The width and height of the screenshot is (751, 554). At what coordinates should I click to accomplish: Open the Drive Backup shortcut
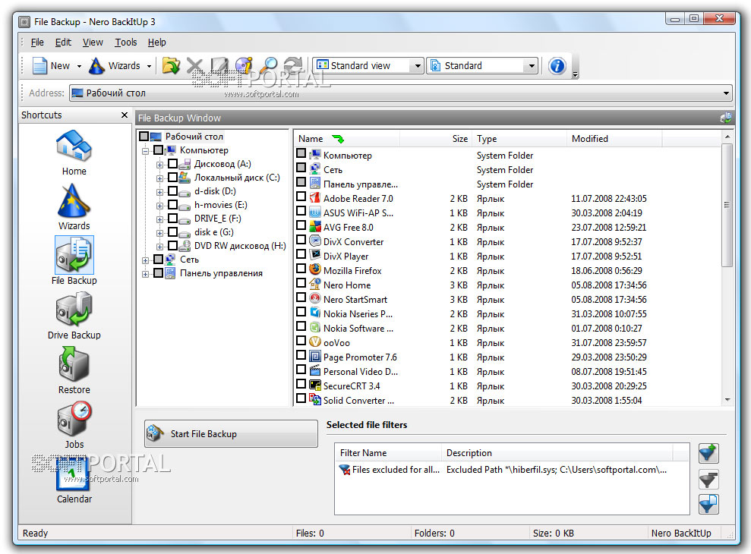tap(74, 316)
